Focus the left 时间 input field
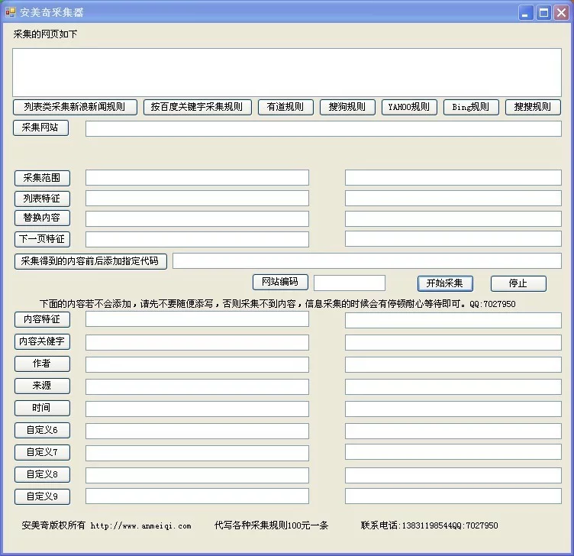The width and height of the screenshot is (574, 556). [x=197, y=409]
